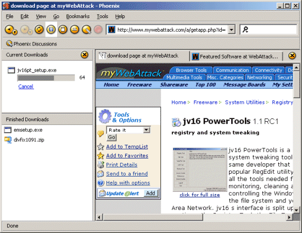Viewport: 302px width, 233px height.
Task: Click the divfix1091.zip file icon
Action: coord(8,140)
